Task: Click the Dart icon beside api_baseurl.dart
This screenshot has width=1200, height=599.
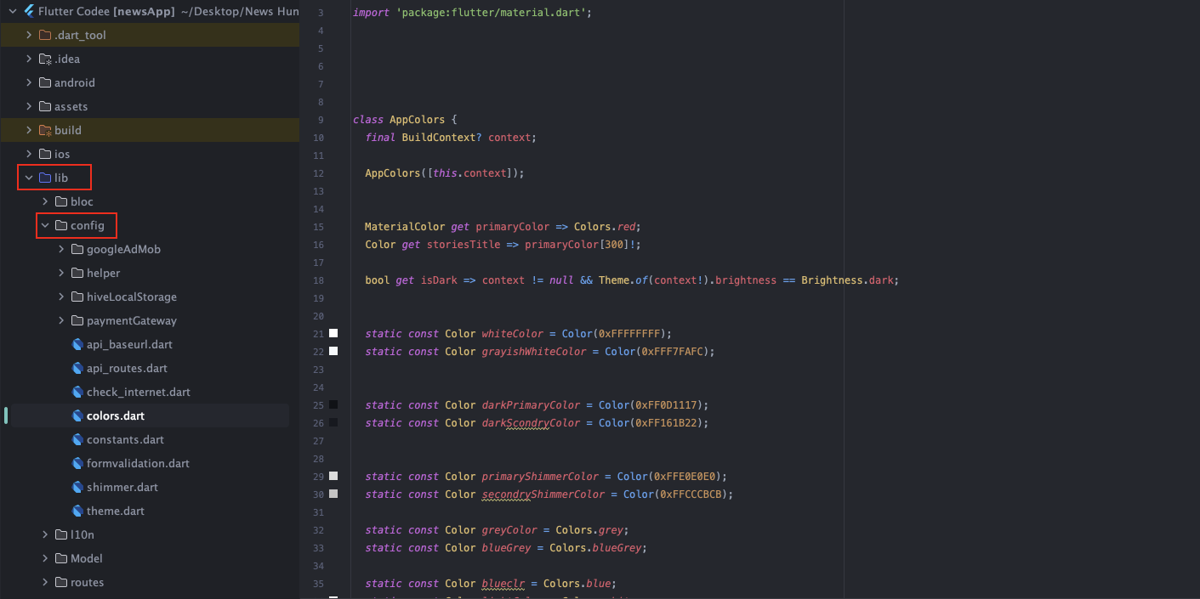Action: [77, 345]
